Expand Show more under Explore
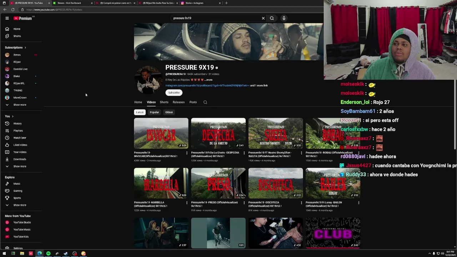The height and width of the screenshot is (257, 457). [21, 205]
